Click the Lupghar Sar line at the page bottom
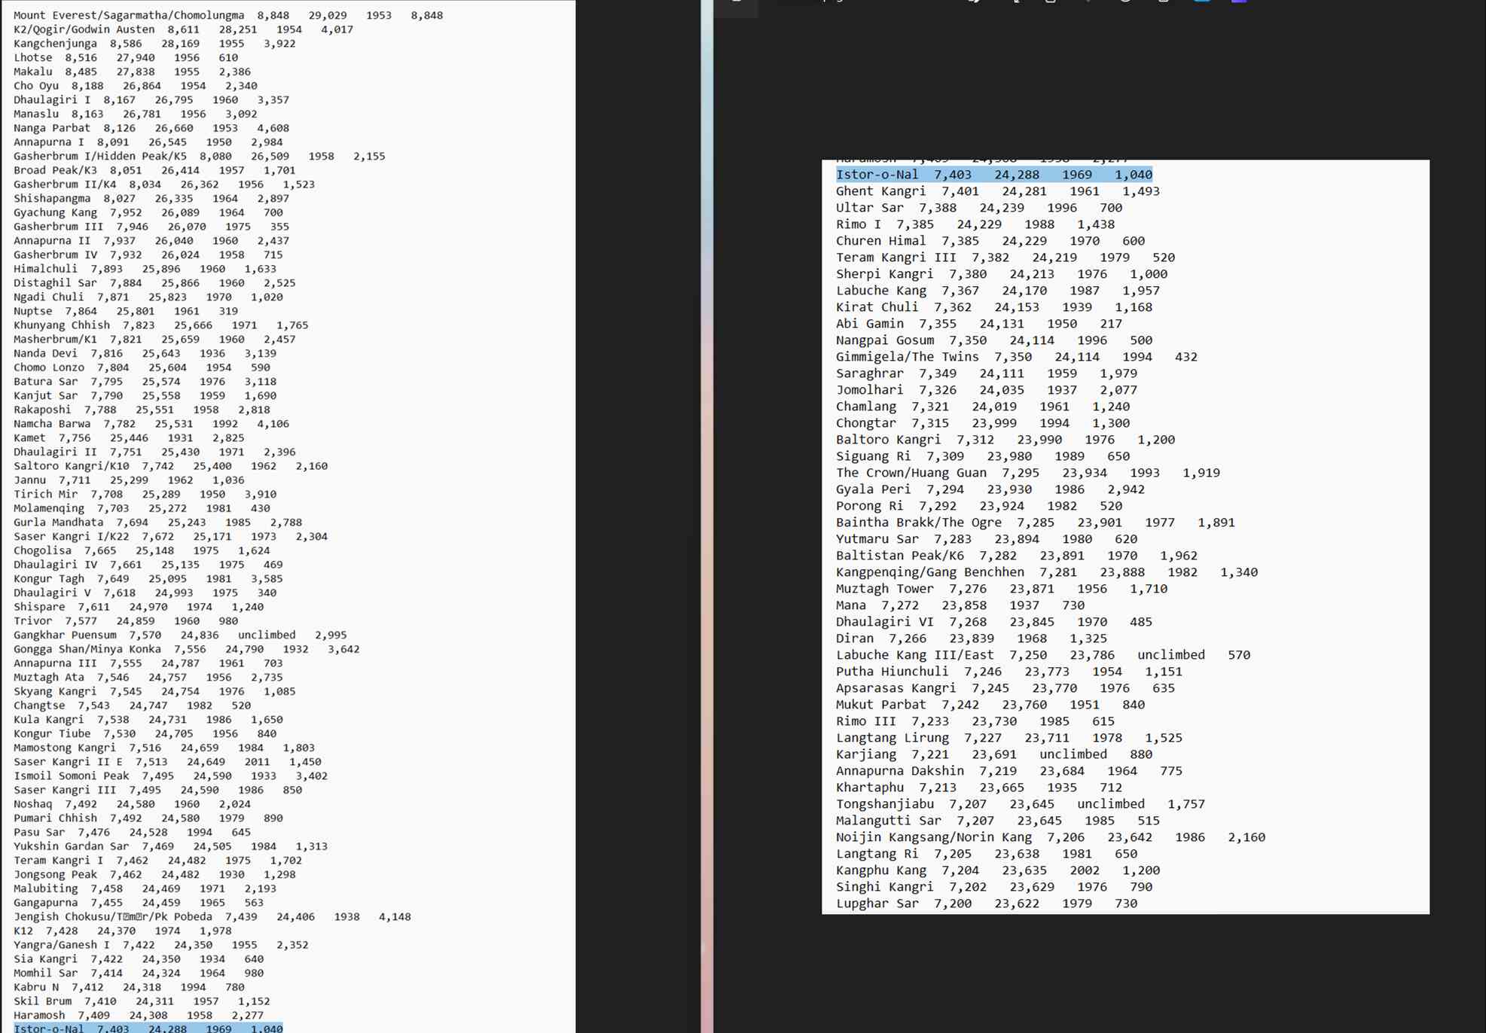 pyautogui.click(x=979, y=903)
